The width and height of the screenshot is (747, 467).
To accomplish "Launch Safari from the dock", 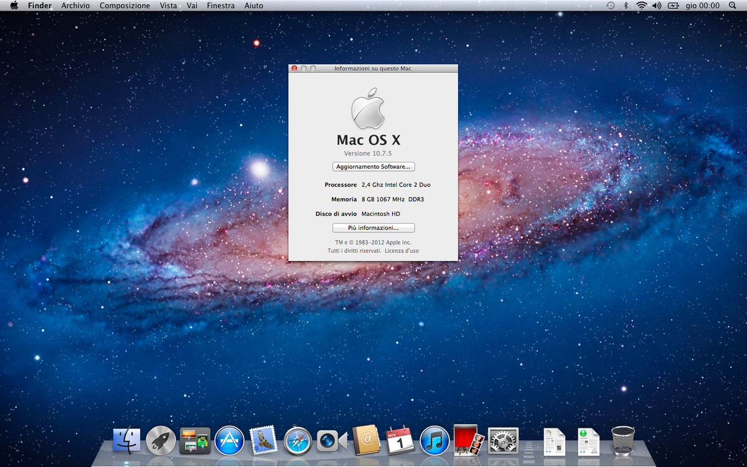I will point(298,440).
